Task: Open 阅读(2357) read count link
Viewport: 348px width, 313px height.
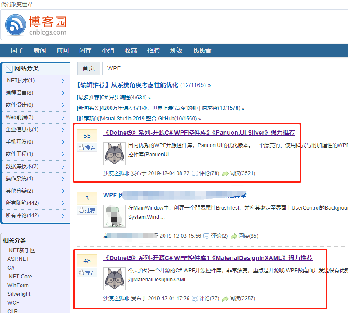Action: pyautogui.click(x=239, y=298)
